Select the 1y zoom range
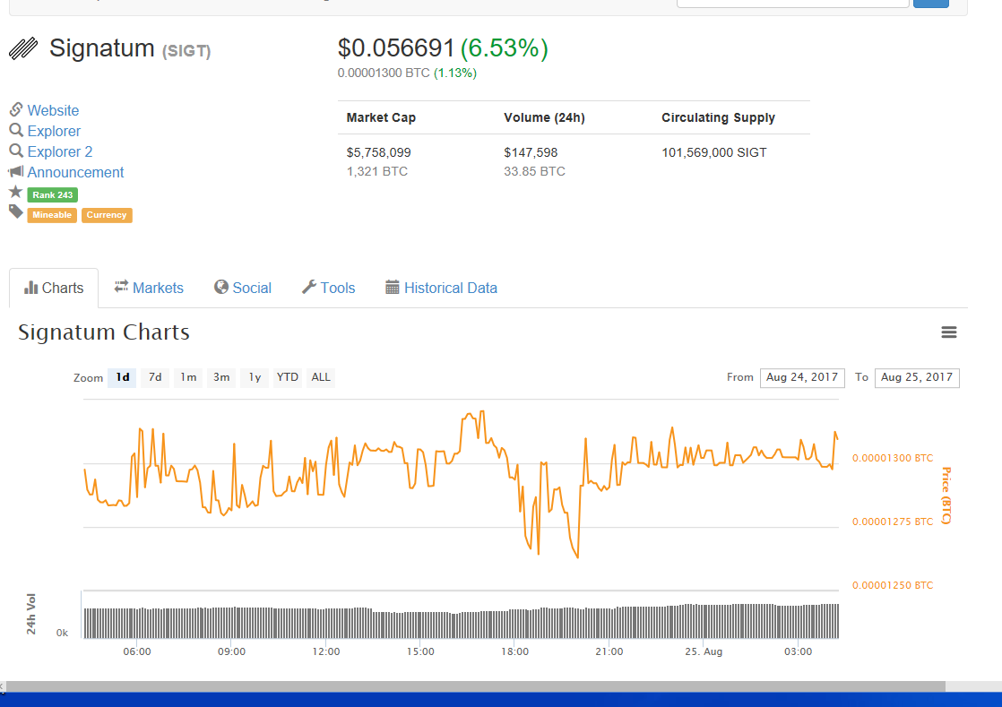This screenshot has width=1002, height=707. click(255, 377)
